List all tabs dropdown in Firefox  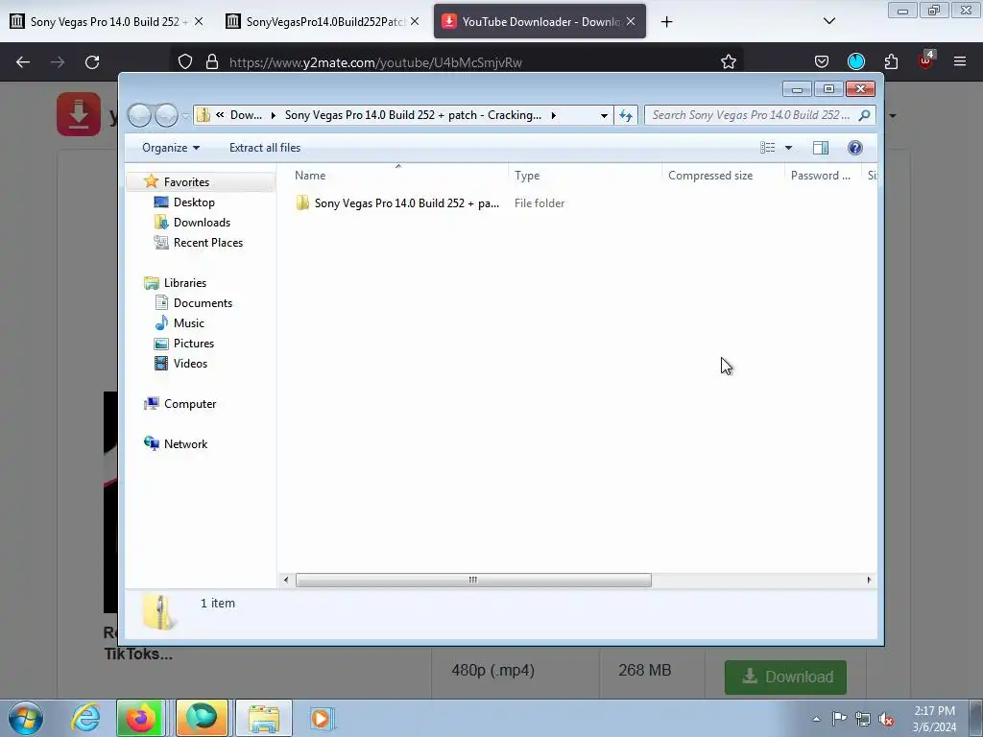point(828,21)
